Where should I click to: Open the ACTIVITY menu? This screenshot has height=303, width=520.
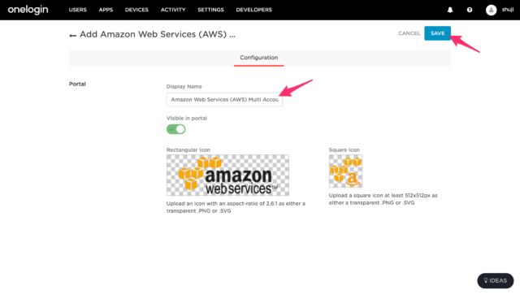173,10
